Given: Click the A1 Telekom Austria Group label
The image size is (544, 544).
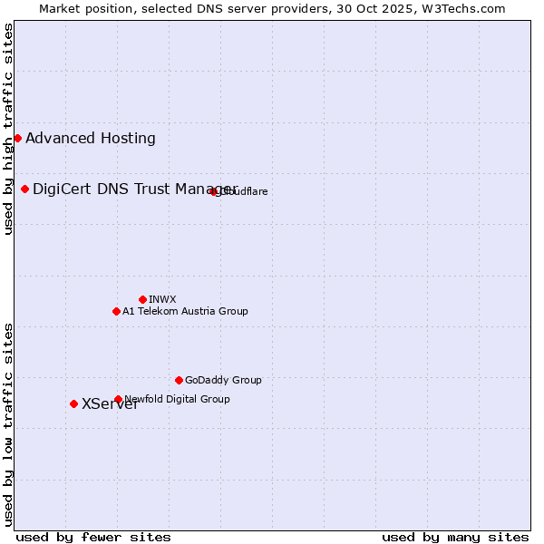Looking at the screenshot, I should 185,312.
